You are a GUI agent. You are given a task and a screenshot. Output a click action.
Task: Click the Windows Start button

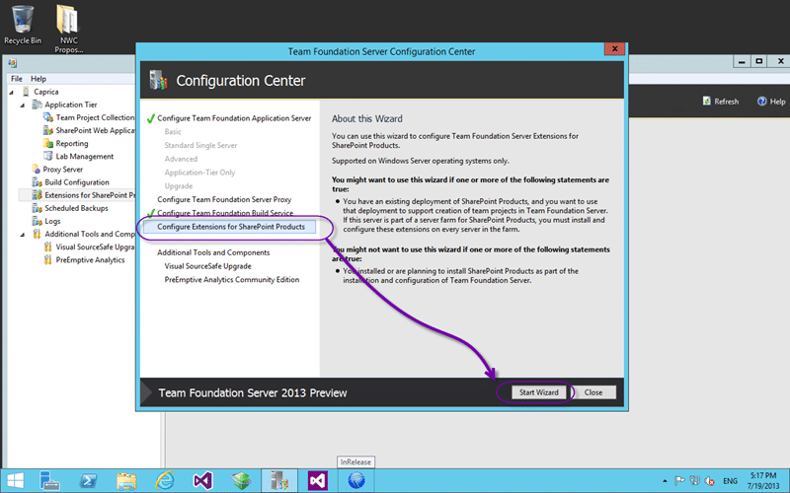tap(15, 481)
